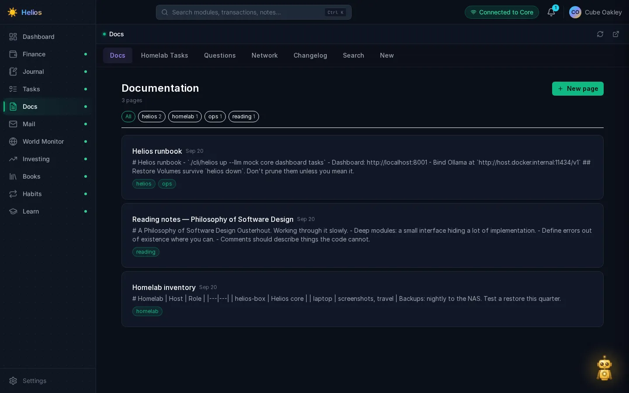Image resolution: width=629 pixels, height=393 pixels.
Task: Click the ops tag on Helios runbook
Action: click(x=167, y=184)
